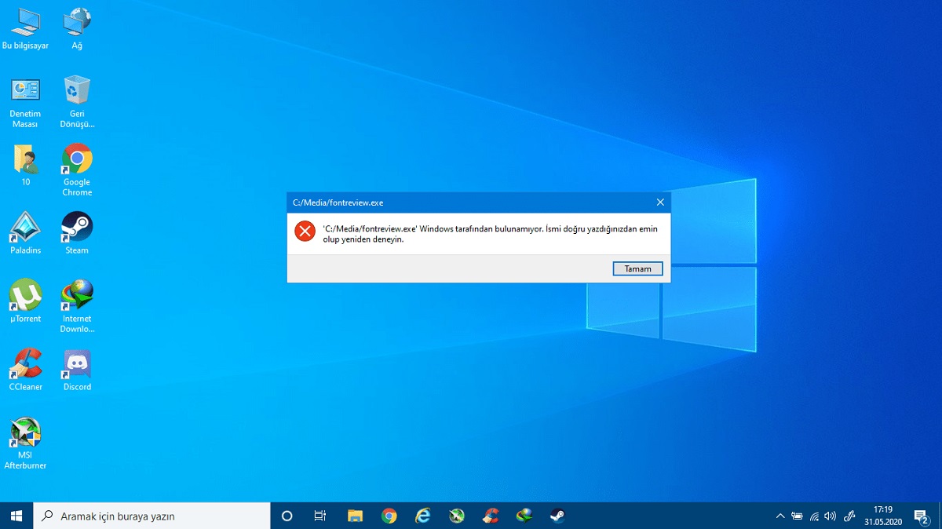Click the battery tray icon
This screenshot has height=529, width=942.
coord(797,516)
